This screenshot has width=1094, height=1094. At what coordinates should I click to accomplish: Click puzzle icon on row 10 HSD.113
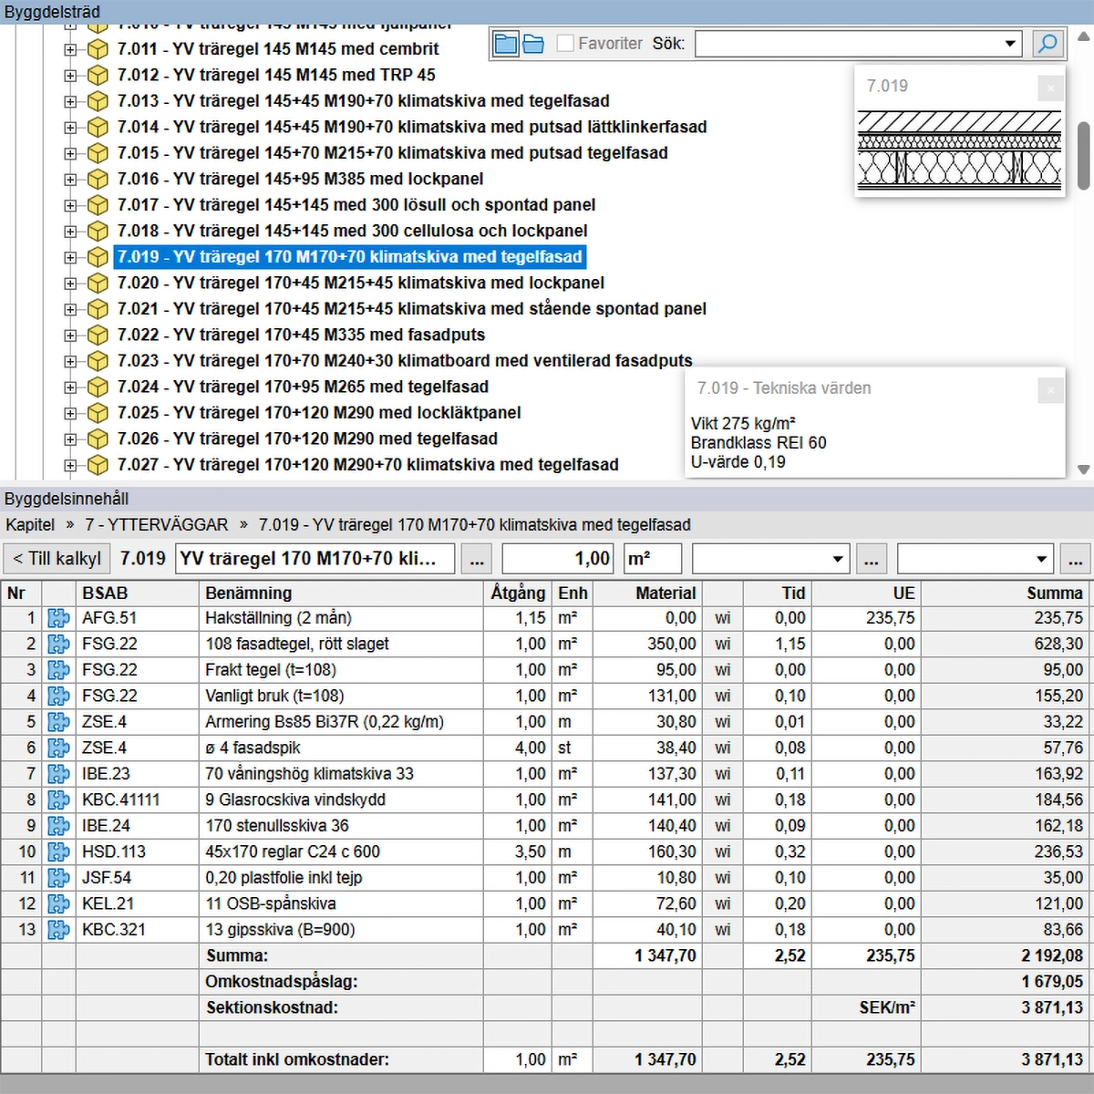tap(59, 851)
